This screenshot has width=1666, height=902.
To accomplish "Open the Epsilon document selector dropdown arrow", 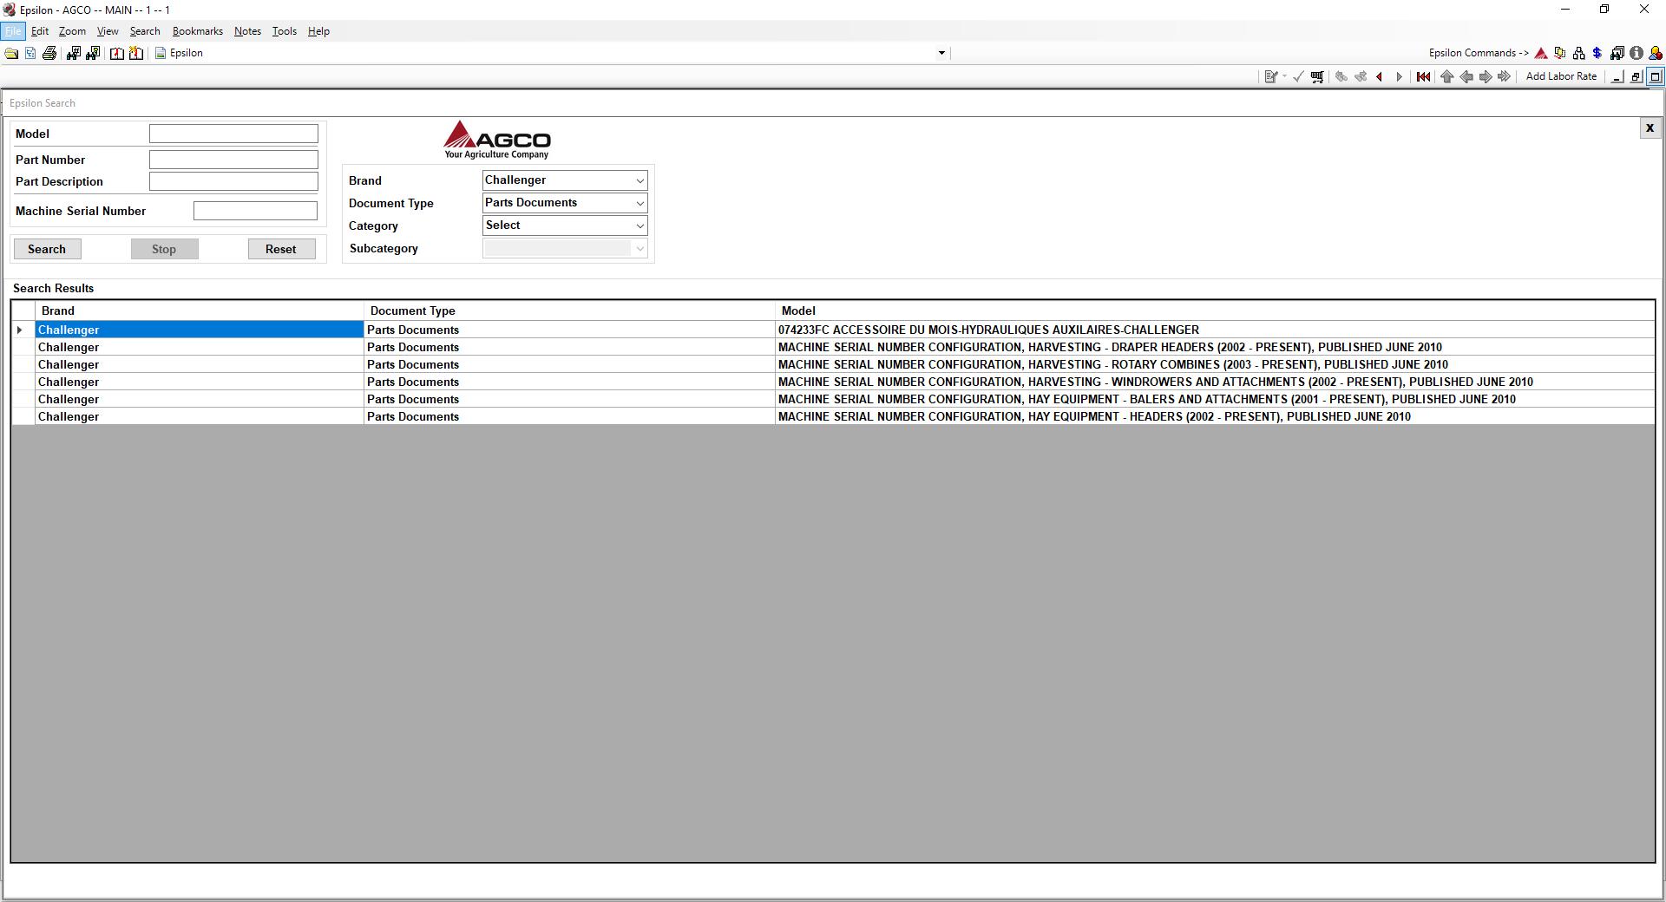I will [941, 54].
